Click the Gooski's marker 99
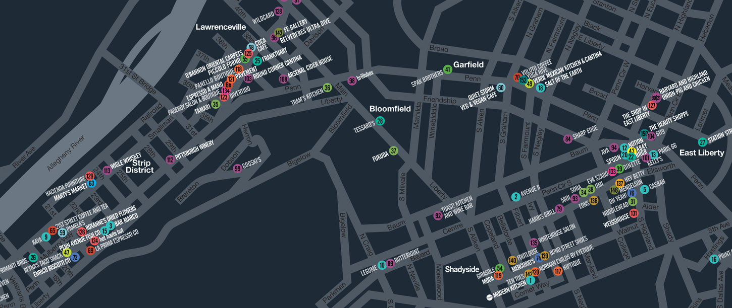This screenshot has height=308, width=732. coord(237,169)
